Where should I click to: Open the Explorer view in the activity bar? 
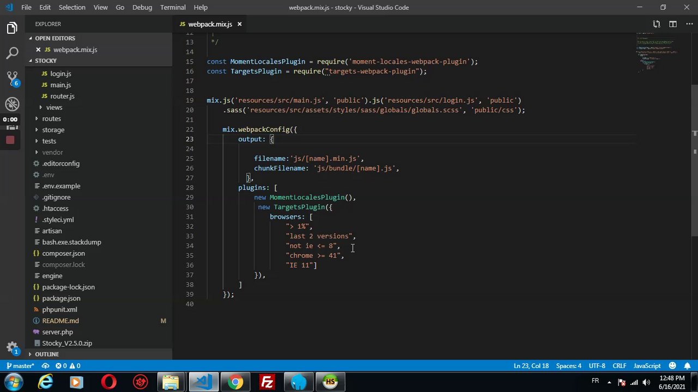click(x=12, y=28)
